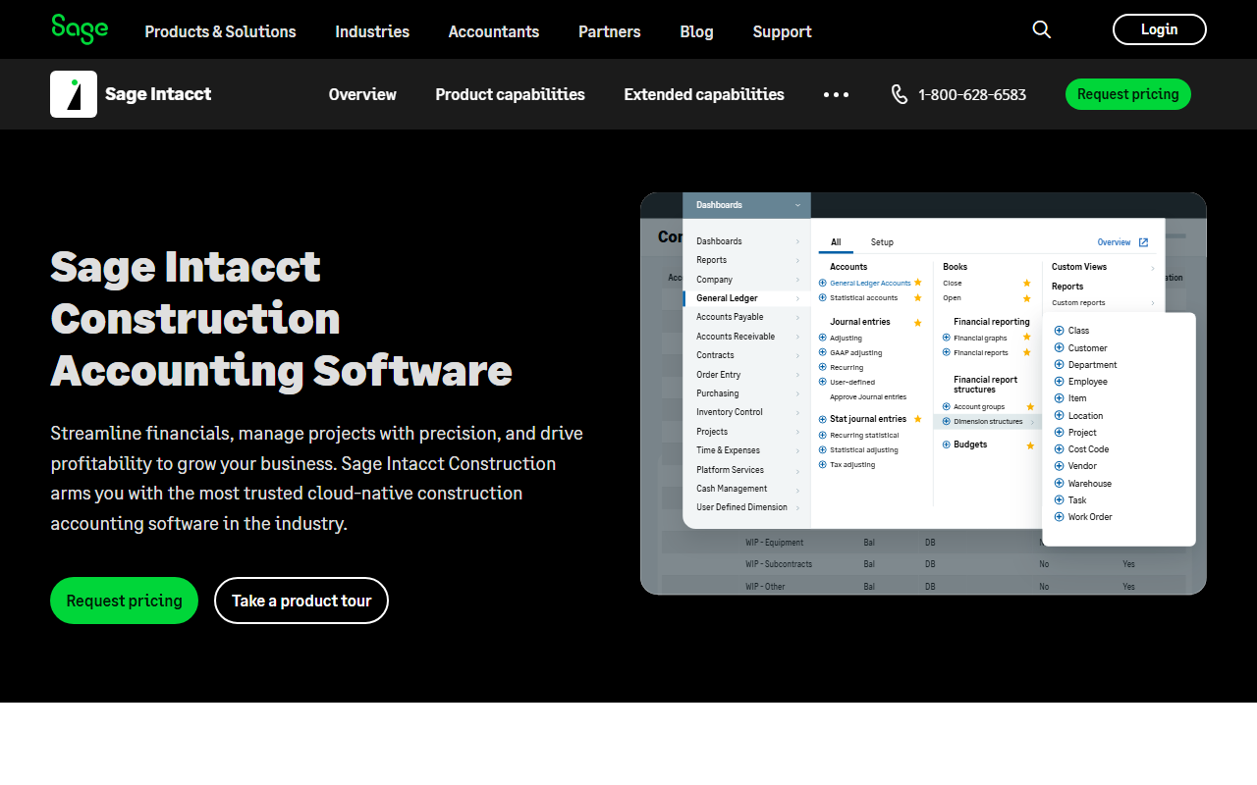This screenshot has height=785, width=1257.
Task: Go to the Blog link
Action: [x=696, y=31]
